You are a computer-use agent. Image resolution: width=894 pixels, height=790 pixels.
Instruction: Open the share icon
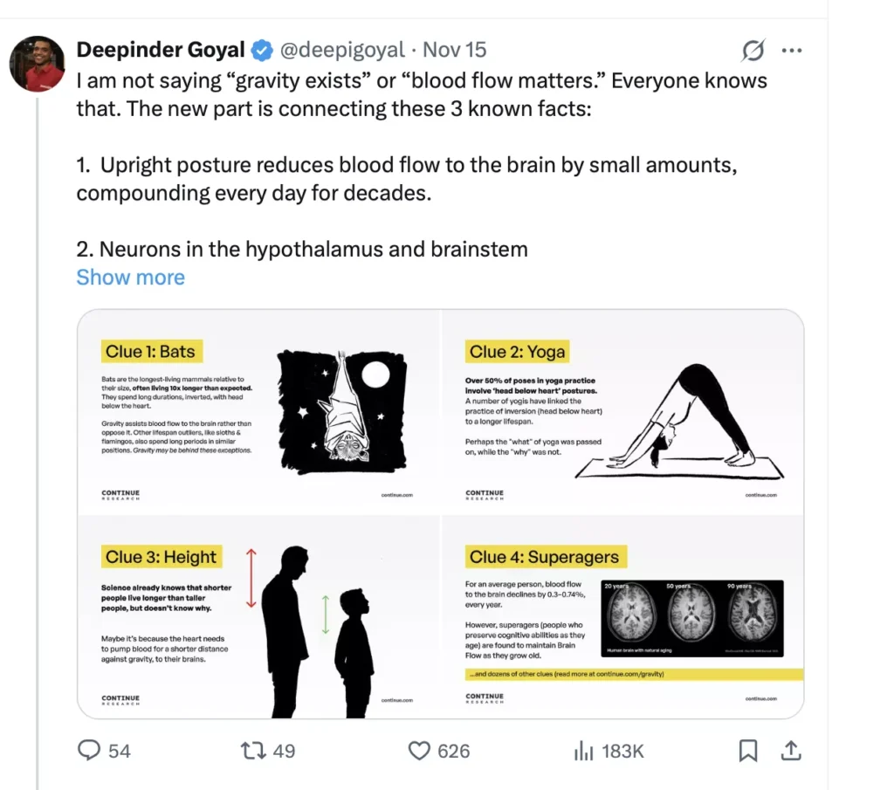pos(792,750)
